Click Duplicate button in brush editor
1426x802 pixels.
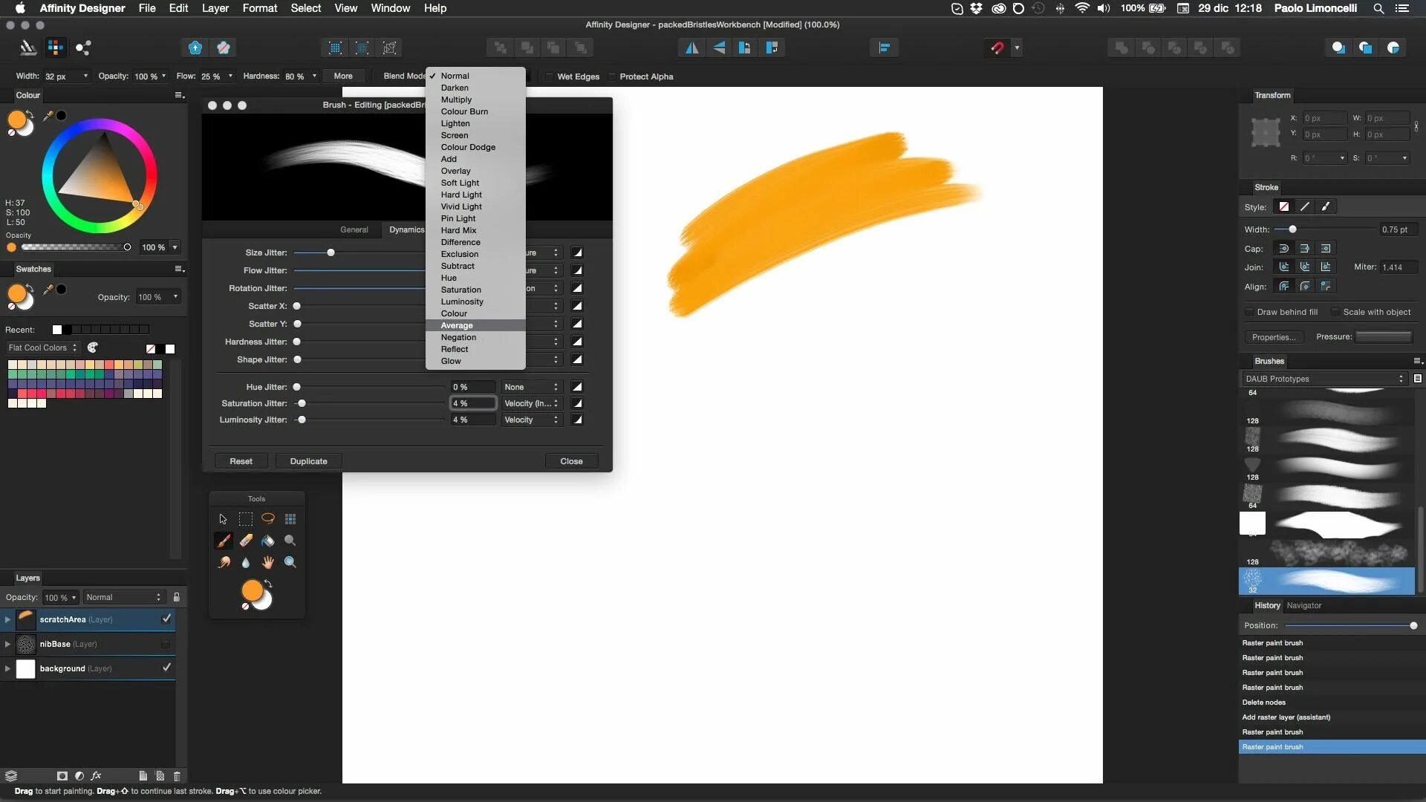pyautogui.click(x=308, y=460)
